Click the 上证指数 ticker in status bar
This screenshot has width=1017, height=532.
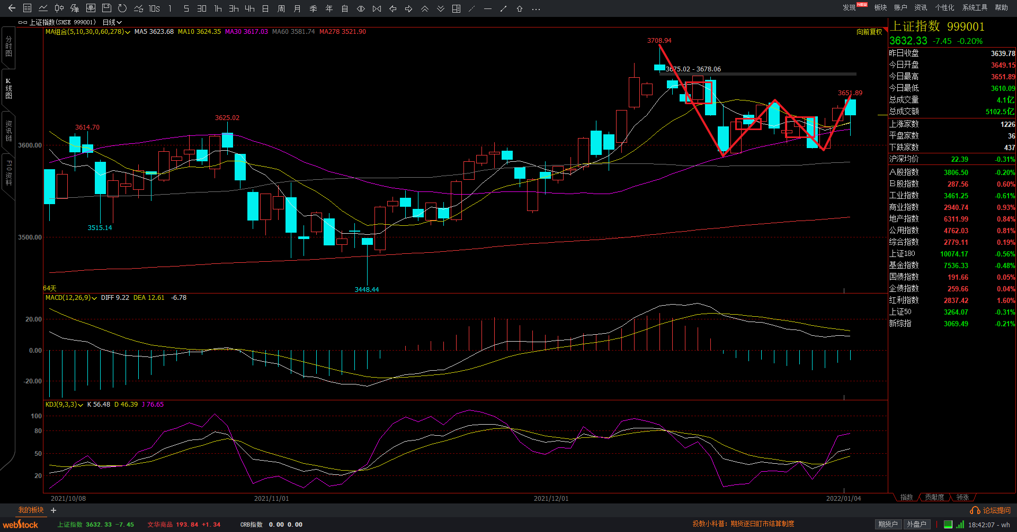pos(95,525)
